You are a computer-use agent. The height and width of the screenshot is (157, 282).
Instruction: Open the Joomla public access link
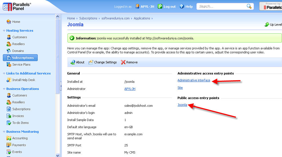[x=182, y=105]
